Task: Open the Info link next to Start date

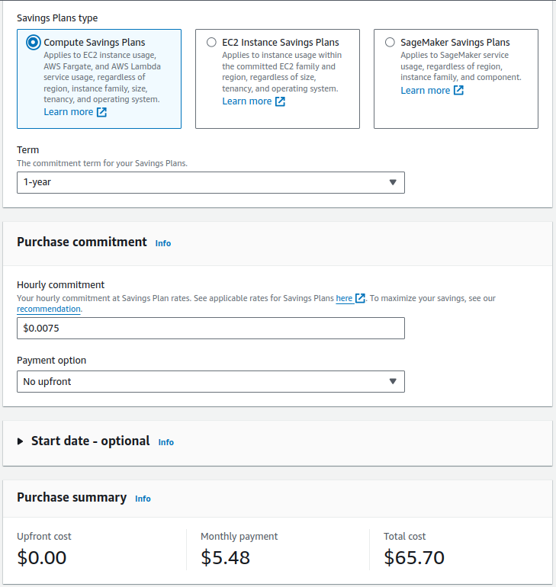Action: (x=166, y=442)
